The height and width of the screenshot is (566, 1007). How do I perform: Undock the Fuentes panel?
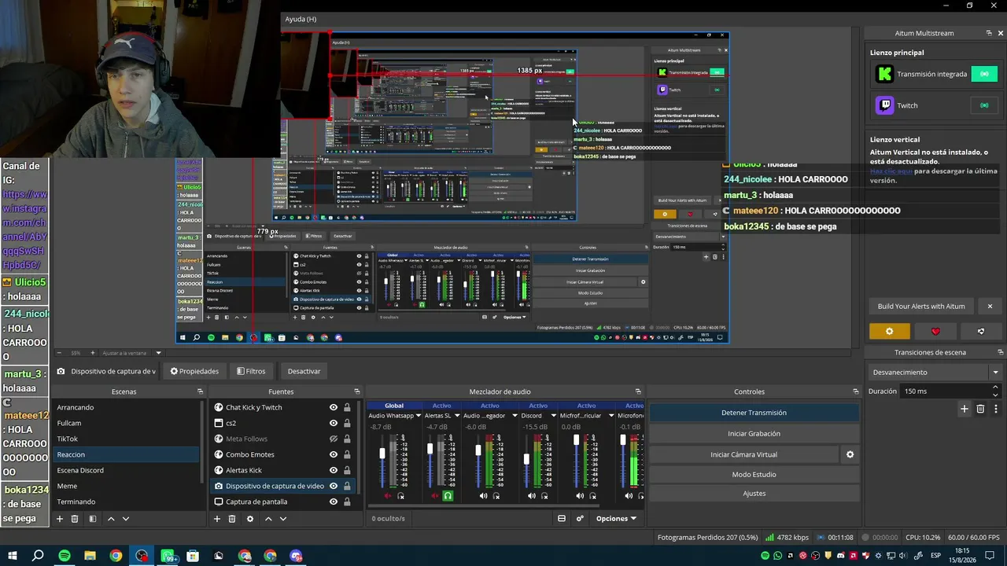tap(356, 391)
